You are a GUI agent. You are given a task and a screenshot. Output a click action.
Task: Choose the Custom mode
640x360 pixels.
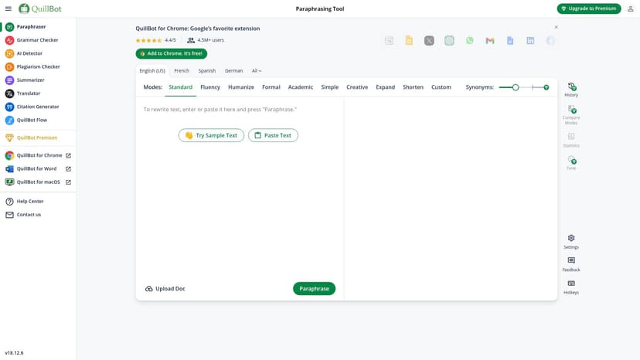441,87
